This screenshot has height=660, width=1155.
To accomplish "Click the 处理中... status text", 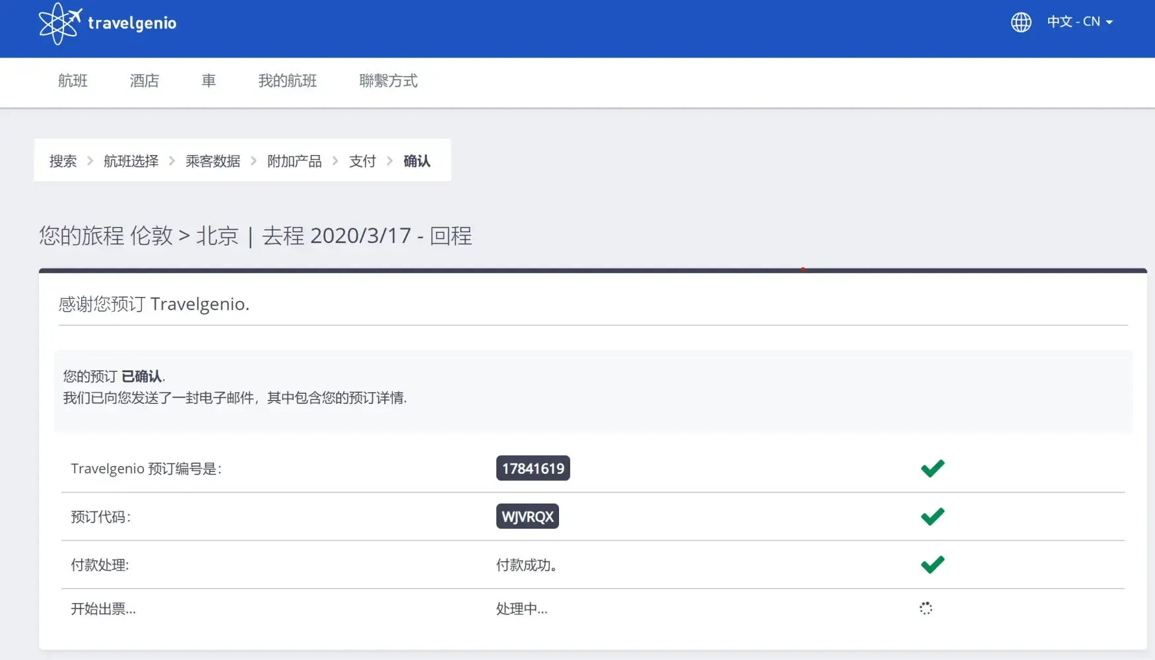I will (x=522, y=609).
